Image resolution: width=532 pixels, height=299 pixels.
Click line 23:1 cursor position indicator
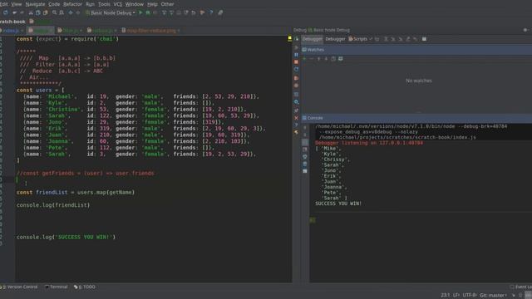[x=446, y=295]
